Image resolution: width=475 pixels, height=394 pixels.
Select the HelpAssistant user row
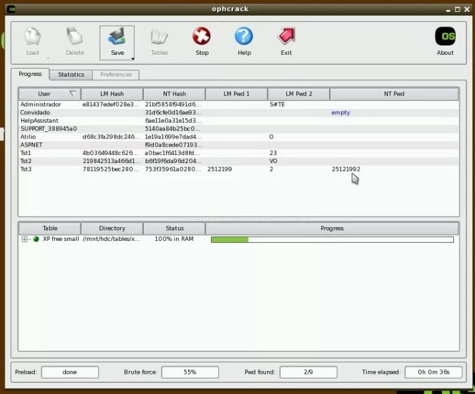pyautogui.click(x=239, y=121)
